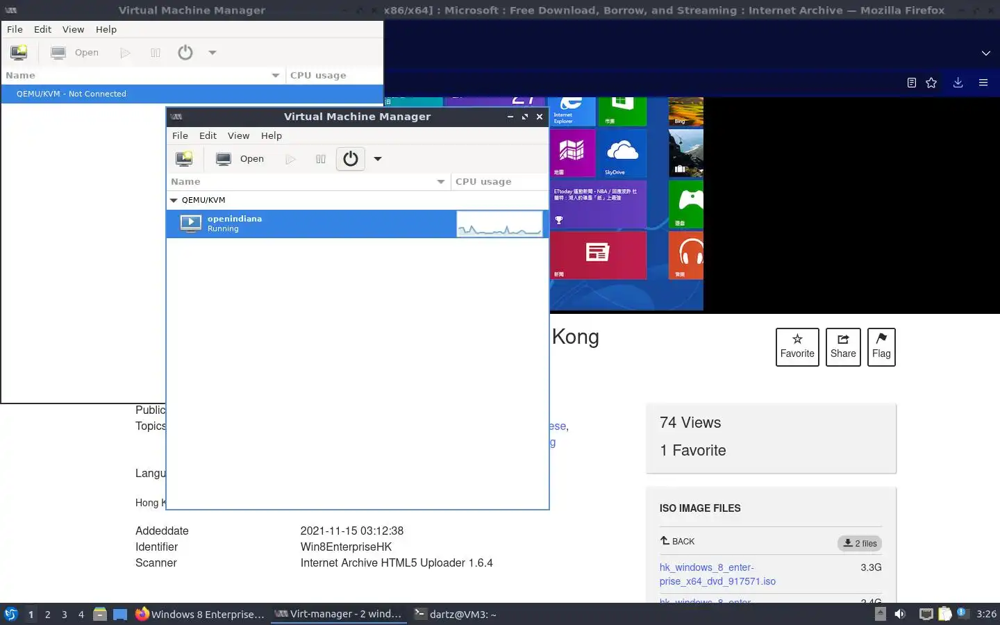Click the Favorite star button on archive page

pos(797,347)
